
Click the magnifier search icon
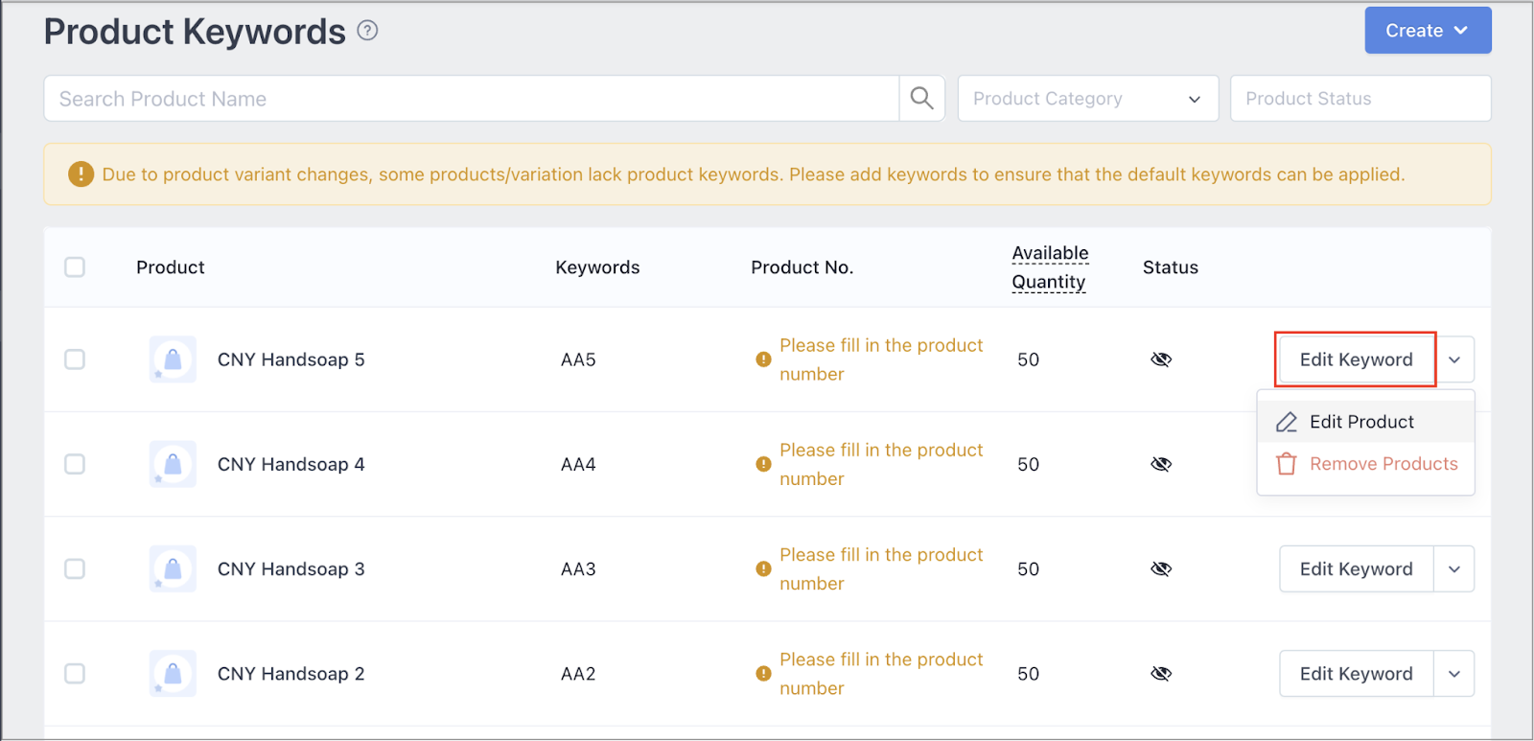point(921,98)
